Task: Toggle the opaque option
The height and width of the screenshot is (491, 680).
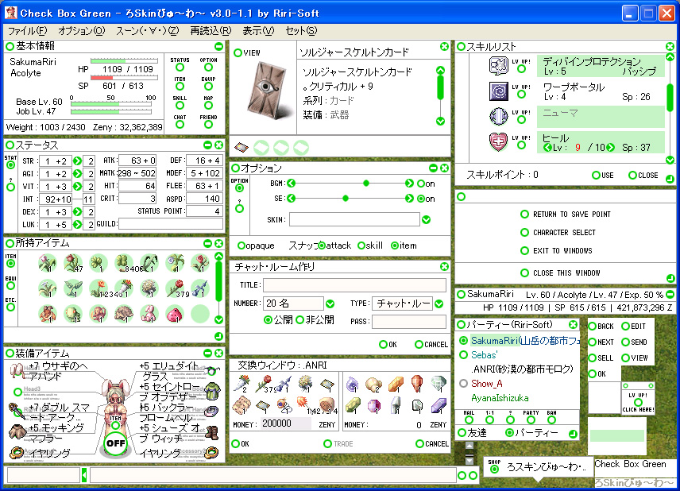Action: point(241,246)
